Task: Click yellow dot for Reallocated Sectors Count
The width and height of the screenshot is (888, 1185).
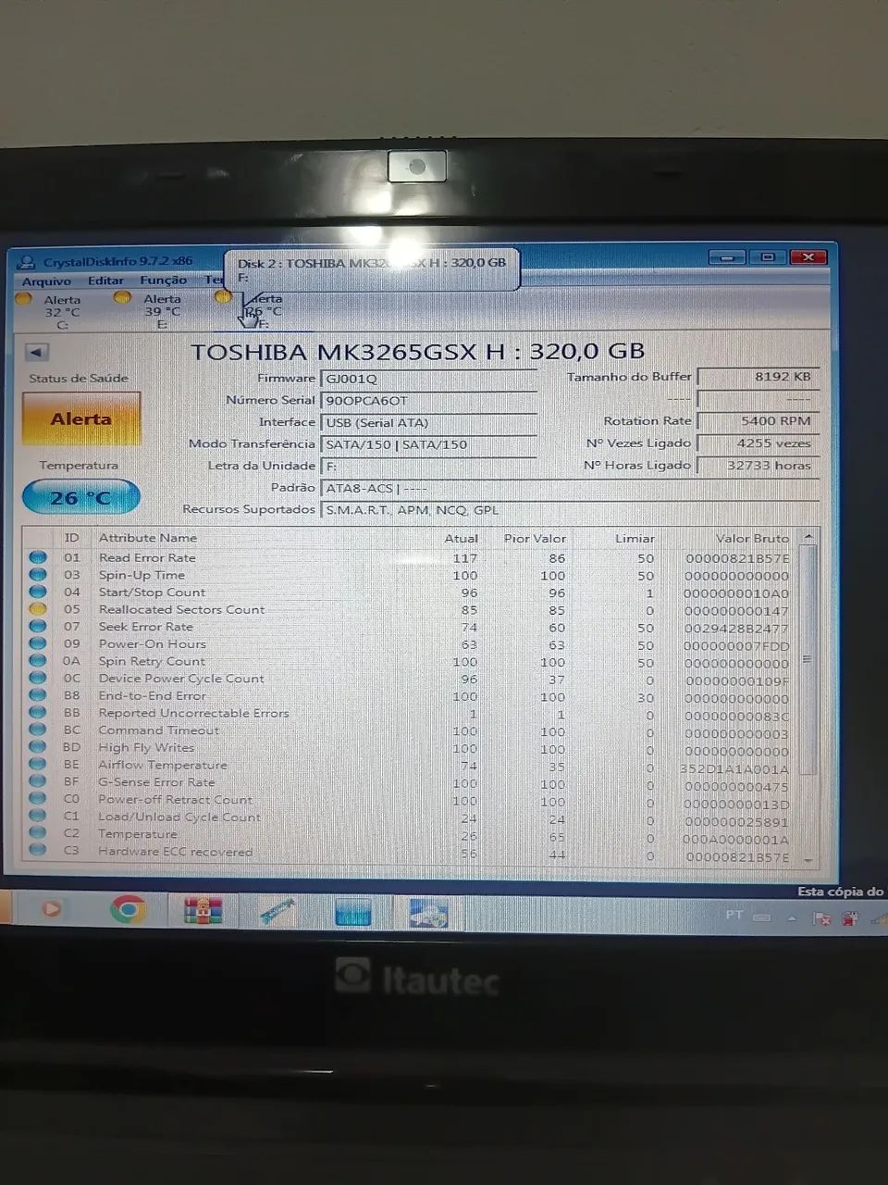Action: 37,609
